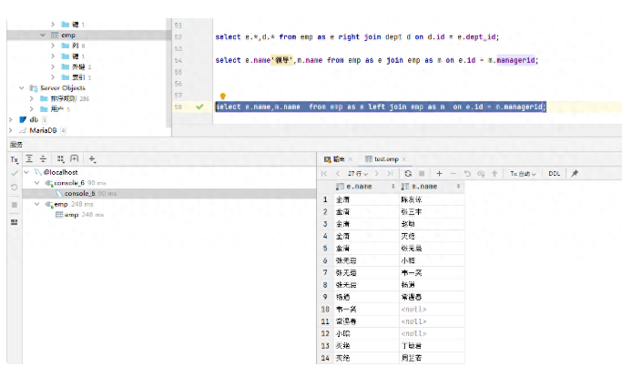Select row number 14 in the result grid

325,358
